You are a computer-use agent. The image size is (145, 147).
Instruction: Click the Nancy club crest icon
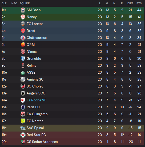click(23, 17)
